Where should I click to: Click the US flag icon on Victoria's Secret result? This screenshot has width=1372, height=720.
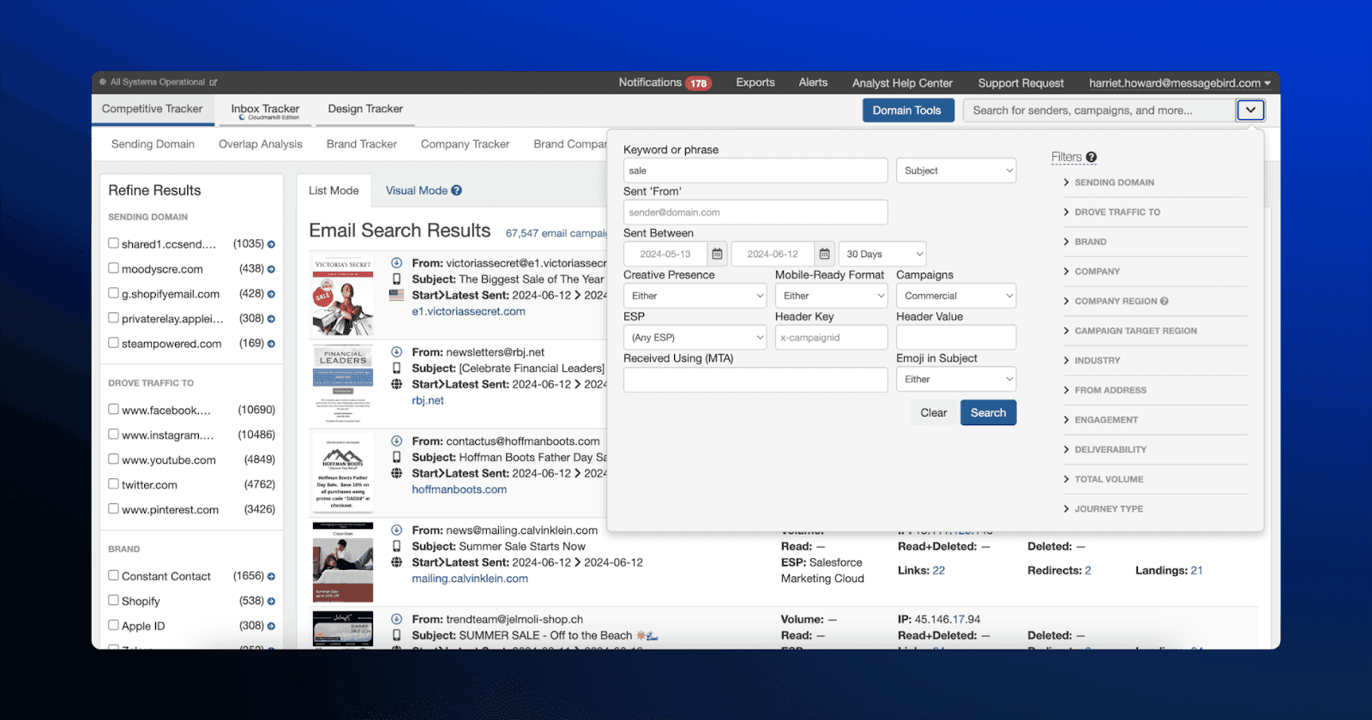pos(396,295)
